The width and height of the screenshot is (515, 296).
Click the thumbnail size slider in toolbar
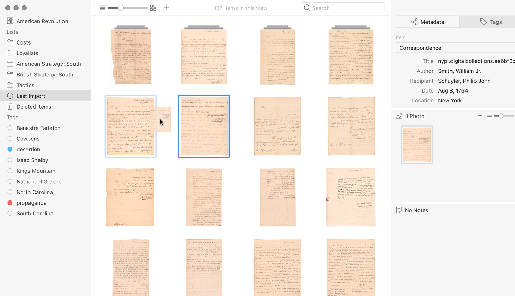coord(121,8)
